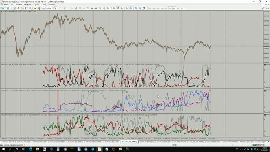Screen dimensions: 270x152
Task: Click the Новый ордер button
Action: (x=45, y=8)
